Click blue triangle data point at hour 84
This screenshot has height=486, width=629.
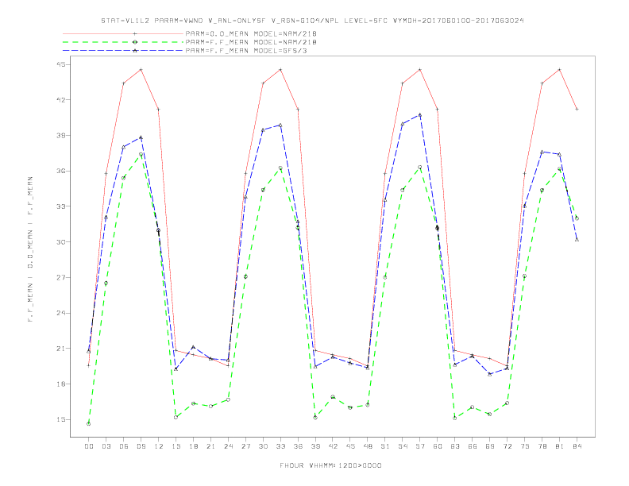tap(577, 239)
